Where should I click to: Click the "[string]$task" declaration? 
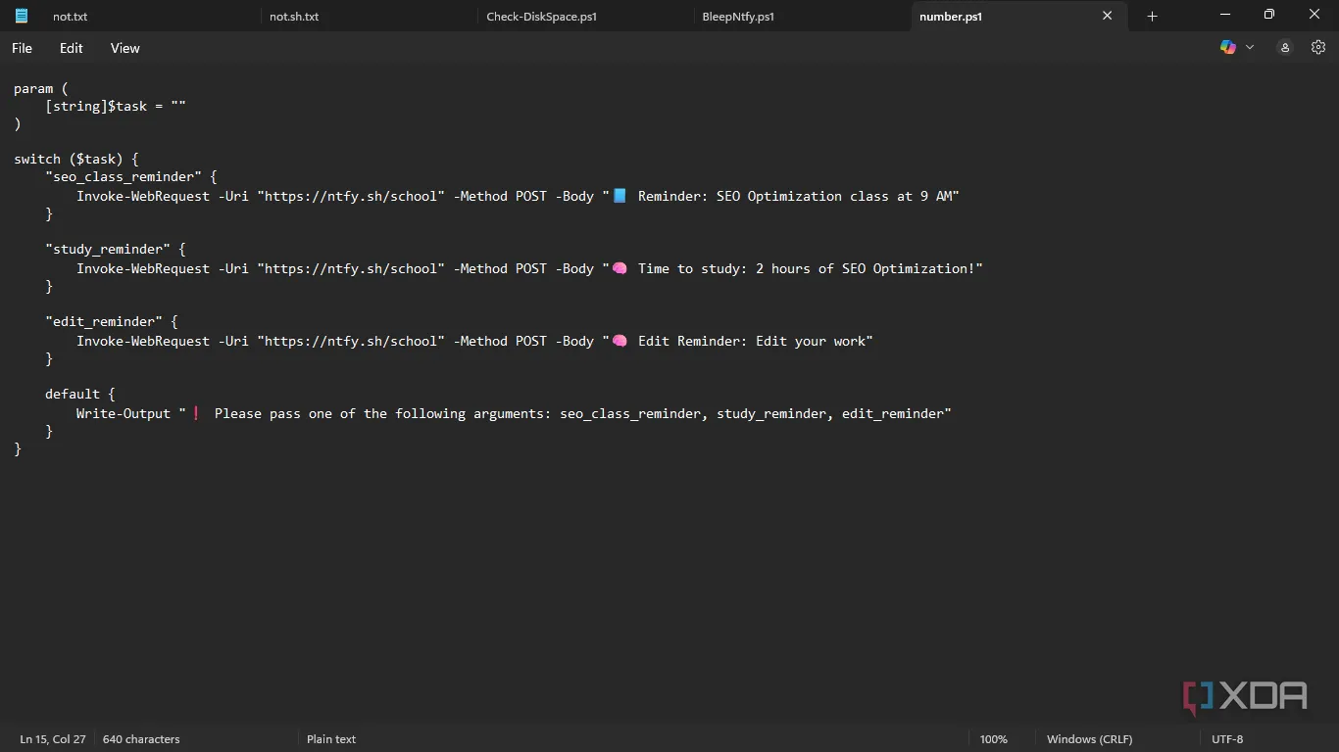click(x=96, y=106)
